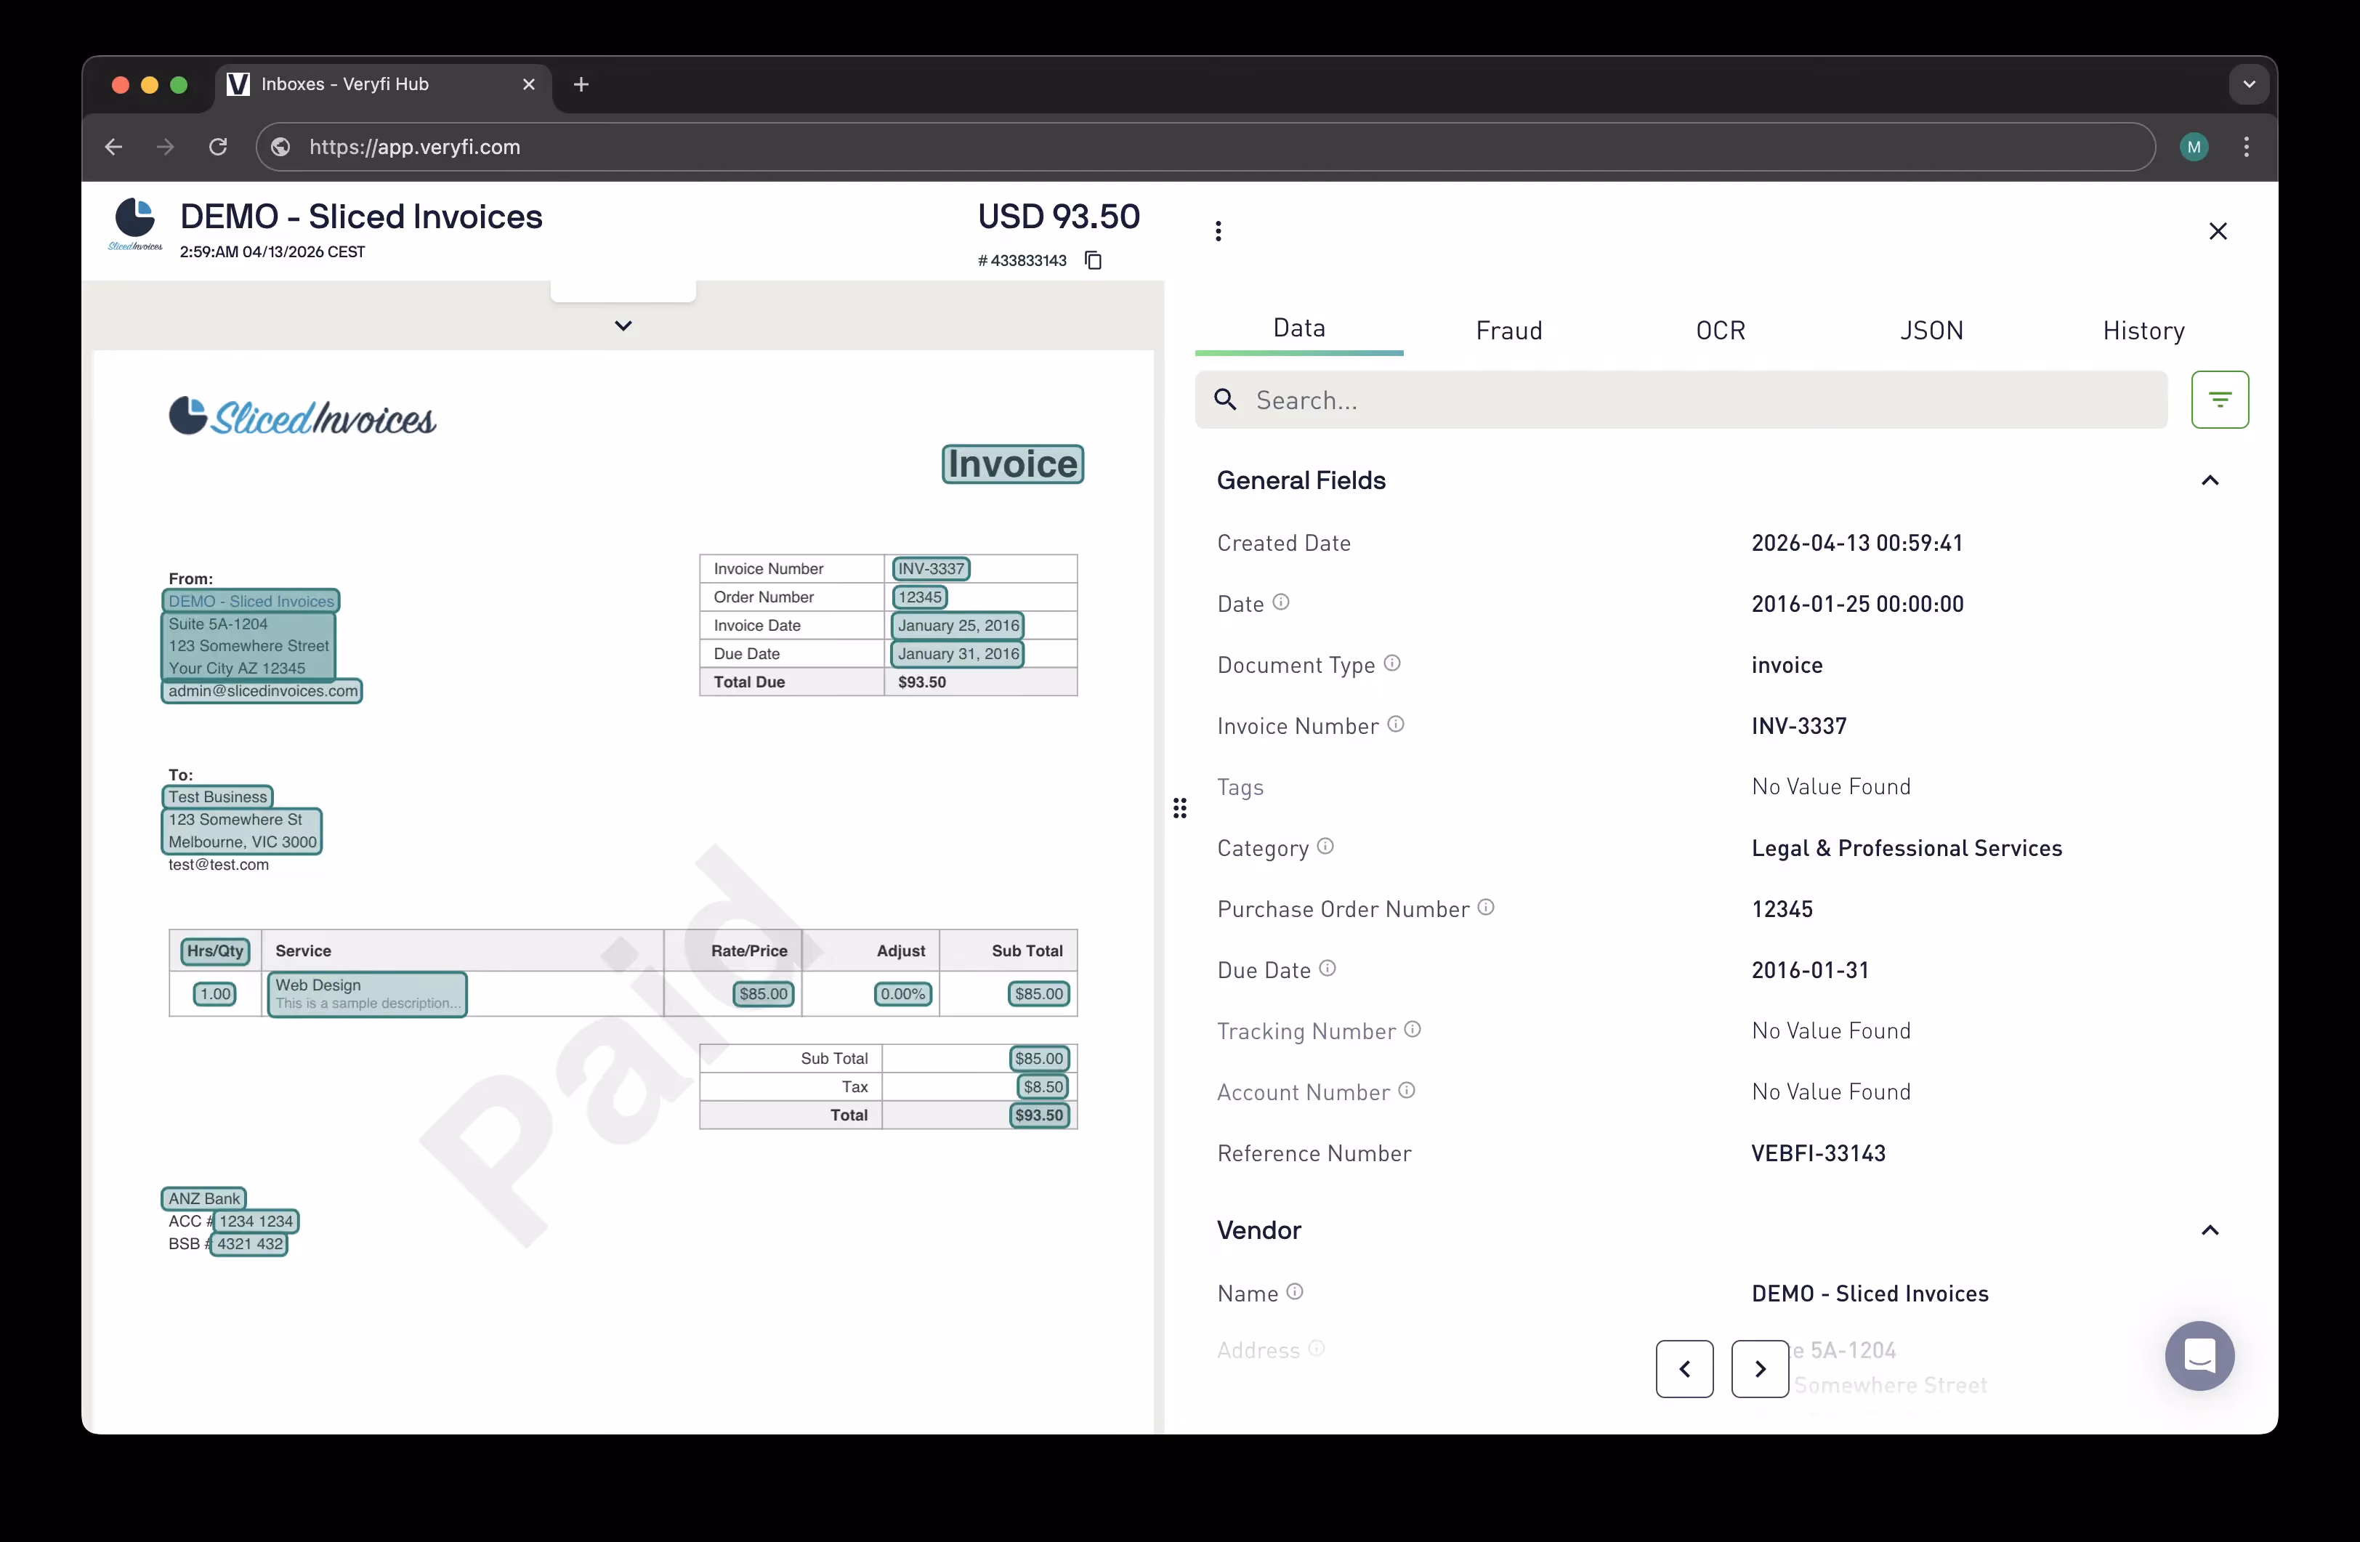The width and height of the screenshot is (2360, 1542).
Task: Copy the document ID number 433833143
Action: point(1093,260)
